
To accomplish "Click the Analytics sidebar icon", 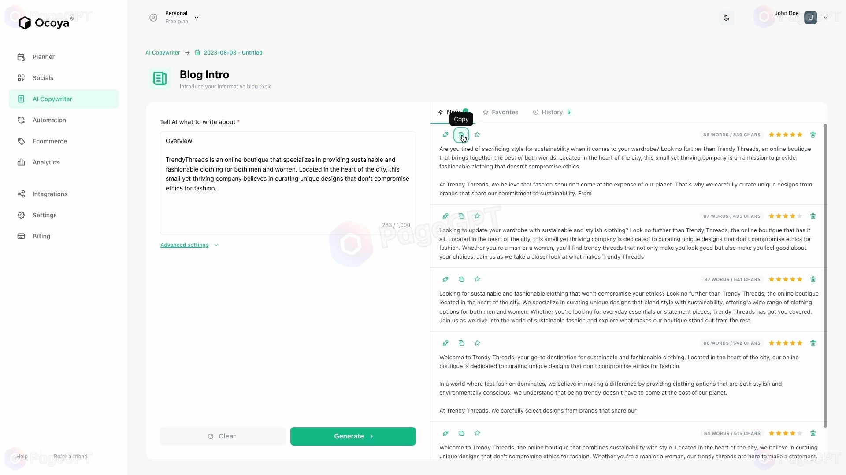I will (x=21, y=162).
